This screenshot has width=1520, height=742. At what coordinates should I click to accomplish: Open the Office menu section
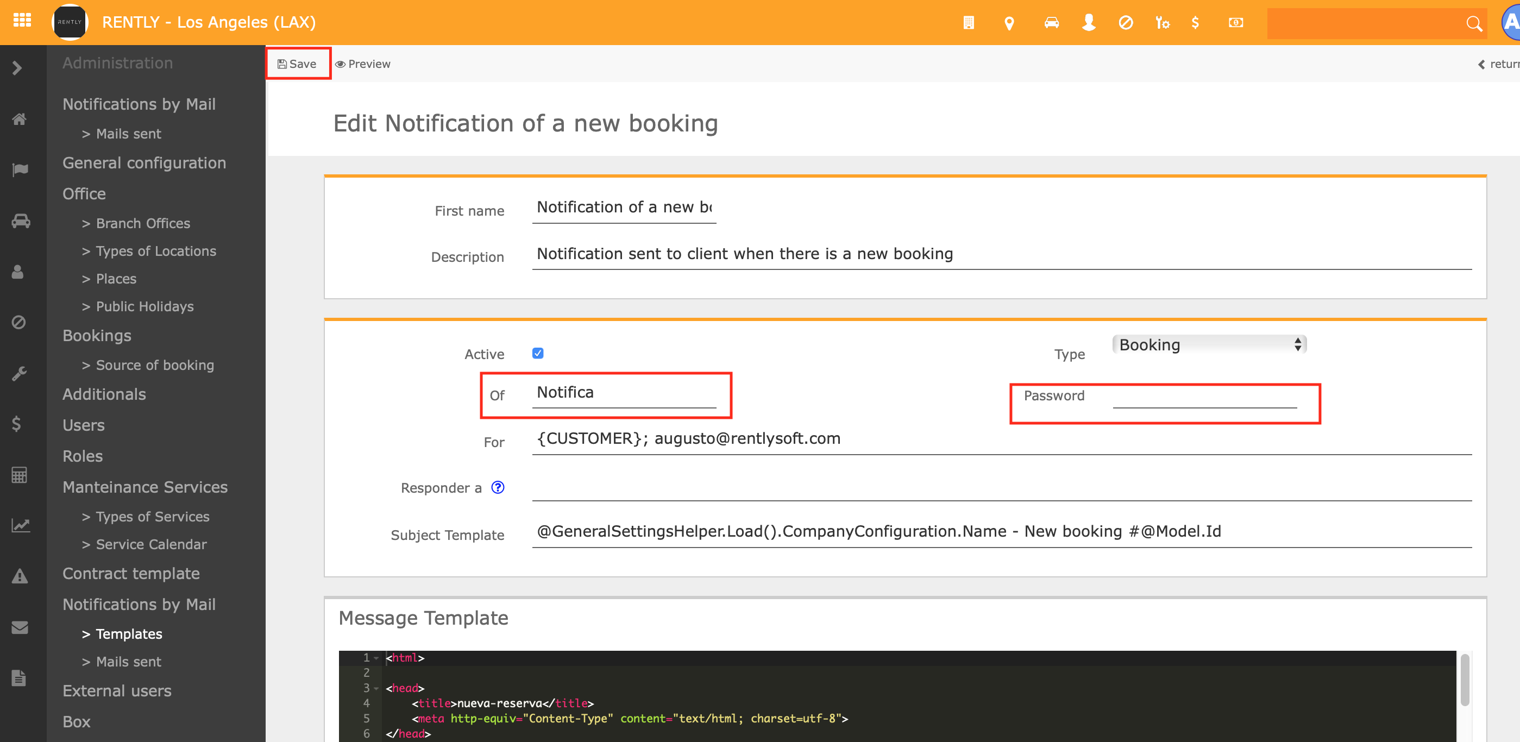click(x=84, y=193)
